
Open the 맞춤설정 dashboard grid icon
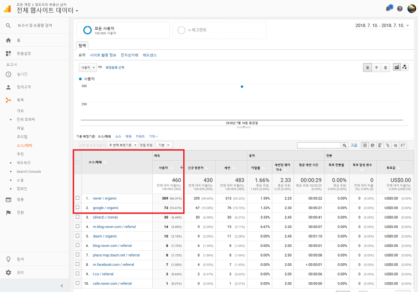(x=8, y=53)
